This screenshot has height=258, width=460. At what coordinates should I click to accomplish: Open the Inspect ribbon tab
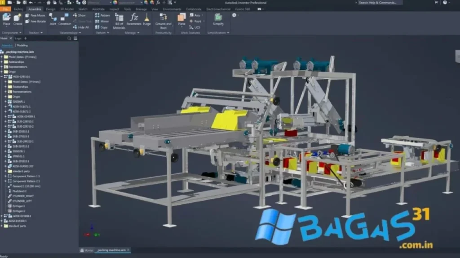(114, 9)
